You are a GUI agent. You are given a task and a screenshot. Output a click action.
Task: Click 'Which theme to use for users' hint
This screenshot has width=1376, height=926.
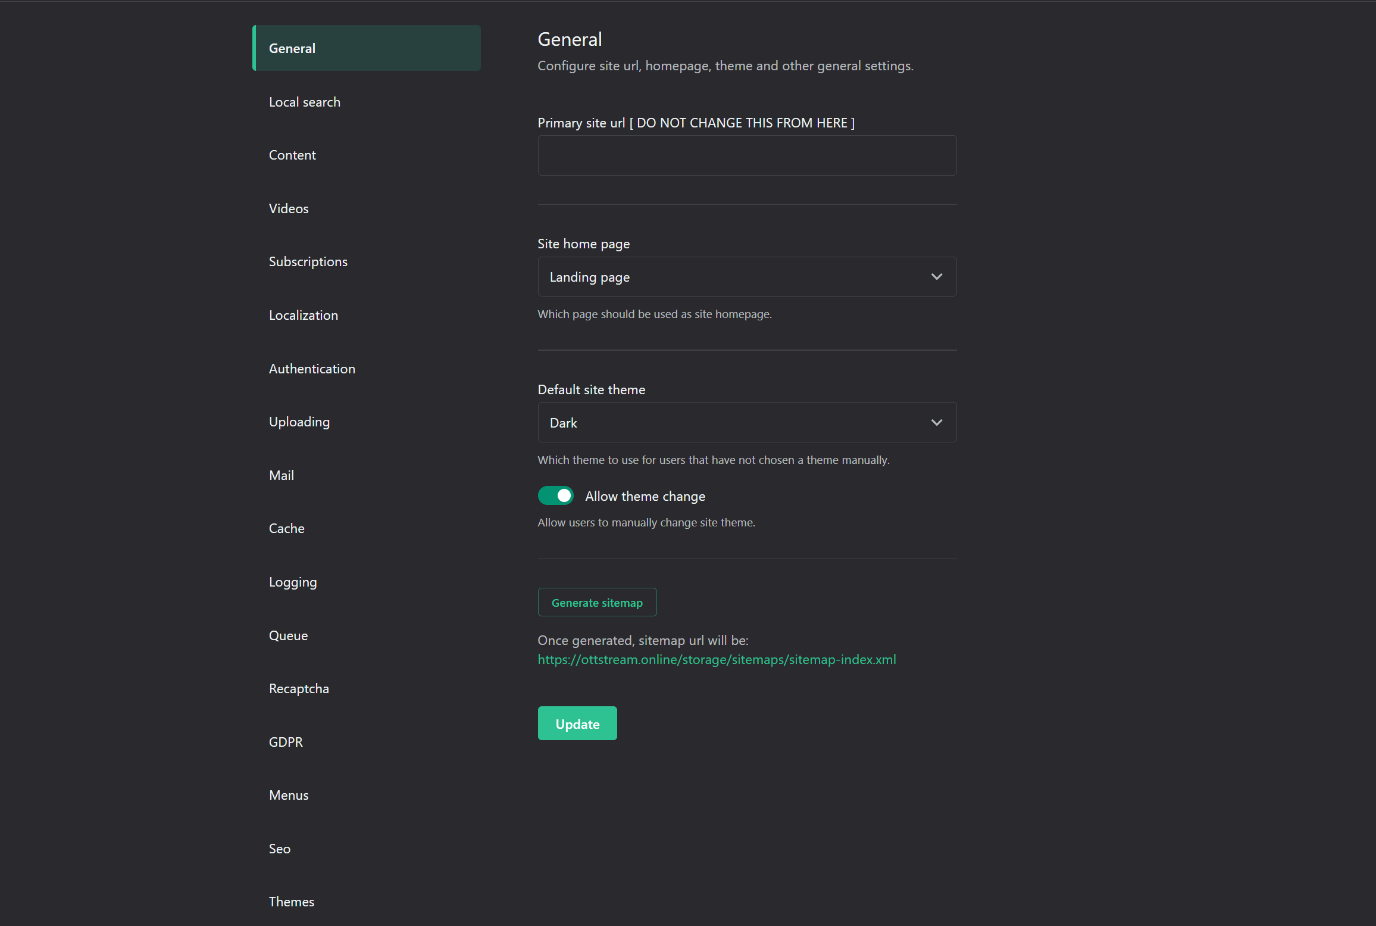(714, 460)
